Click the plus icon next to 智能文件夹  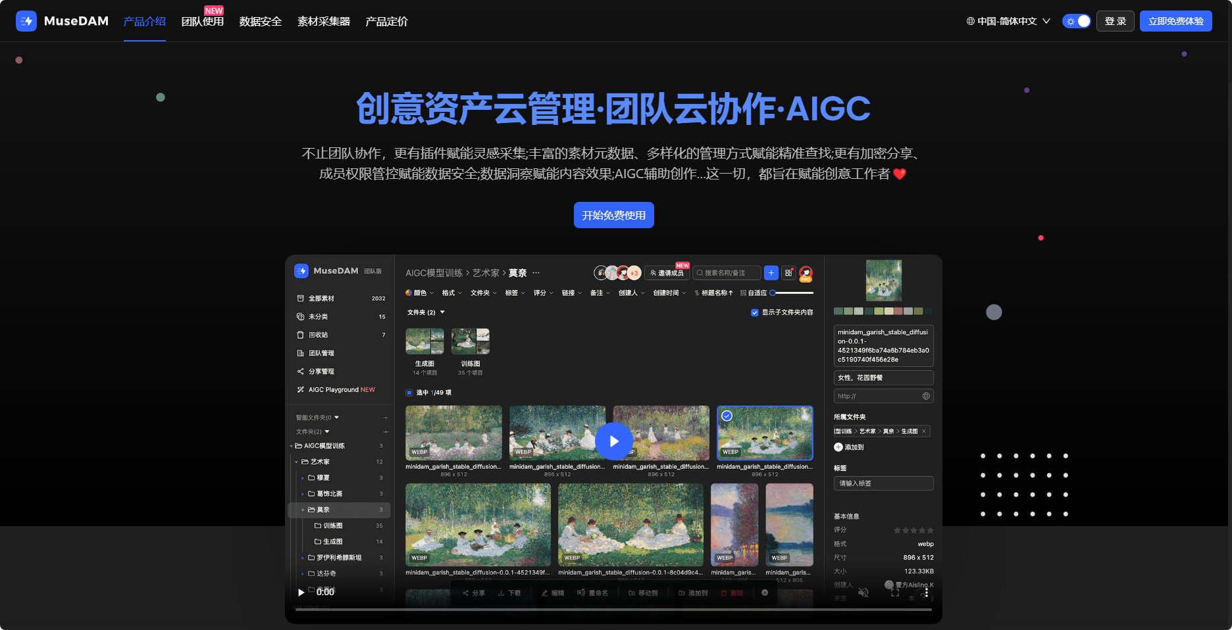coord(386,418)
